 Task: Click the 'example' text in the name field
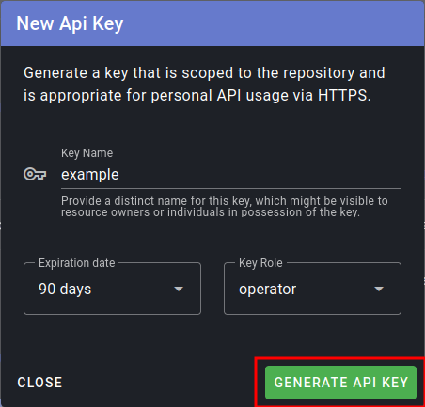point(90,175)
